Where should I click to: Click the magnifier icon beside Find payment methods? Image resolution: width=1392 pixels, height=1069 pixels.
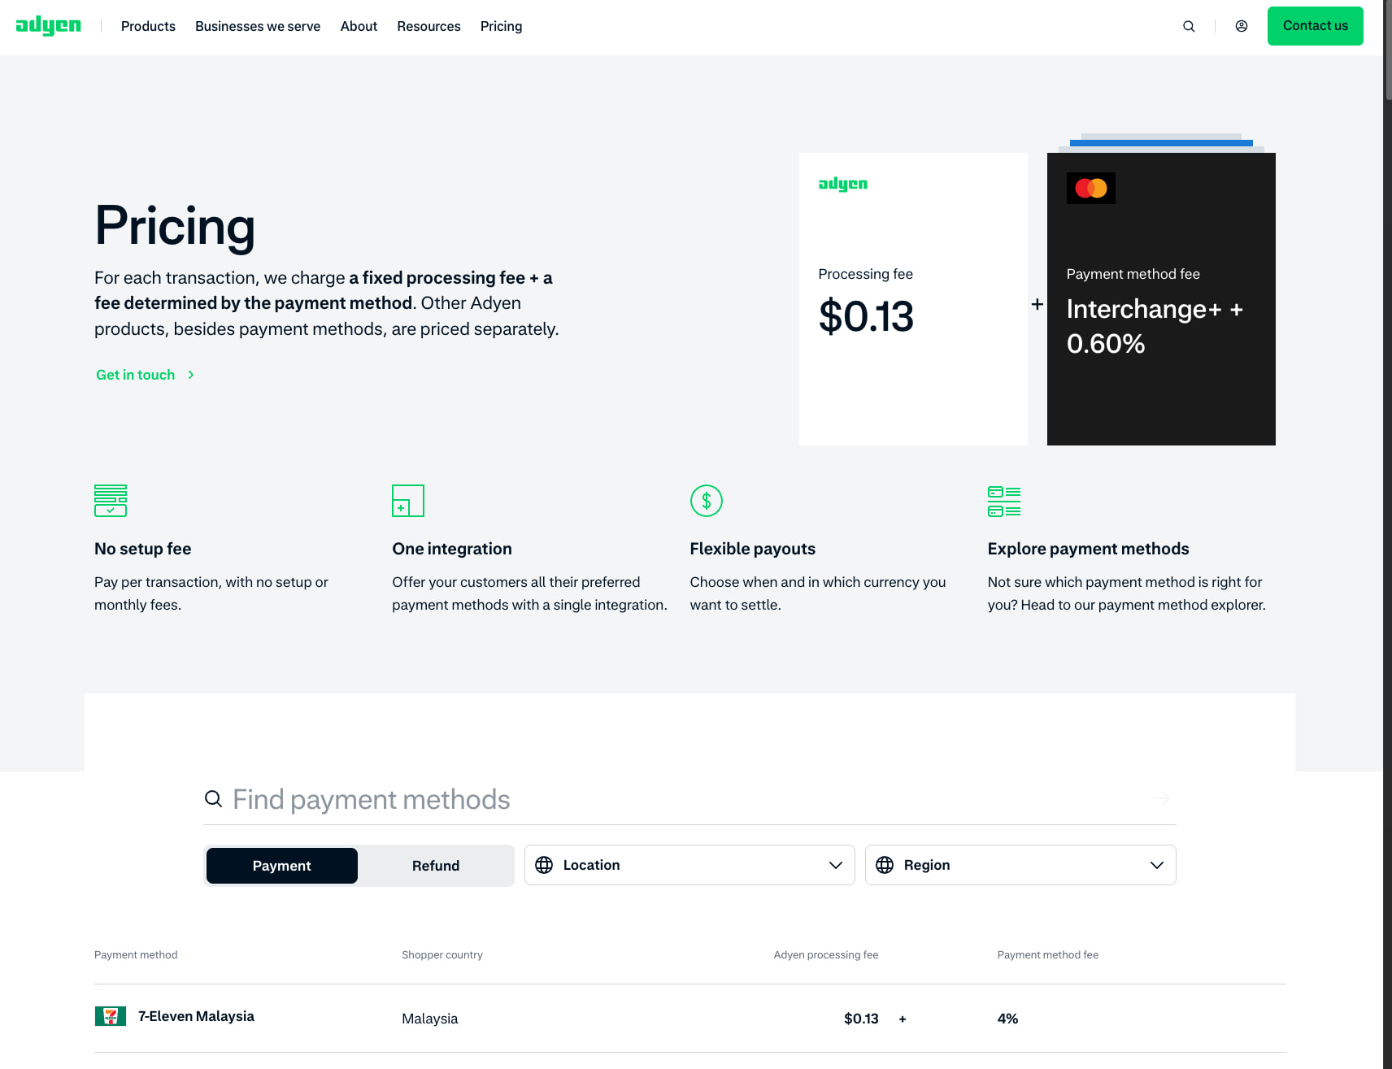point(213,799)
